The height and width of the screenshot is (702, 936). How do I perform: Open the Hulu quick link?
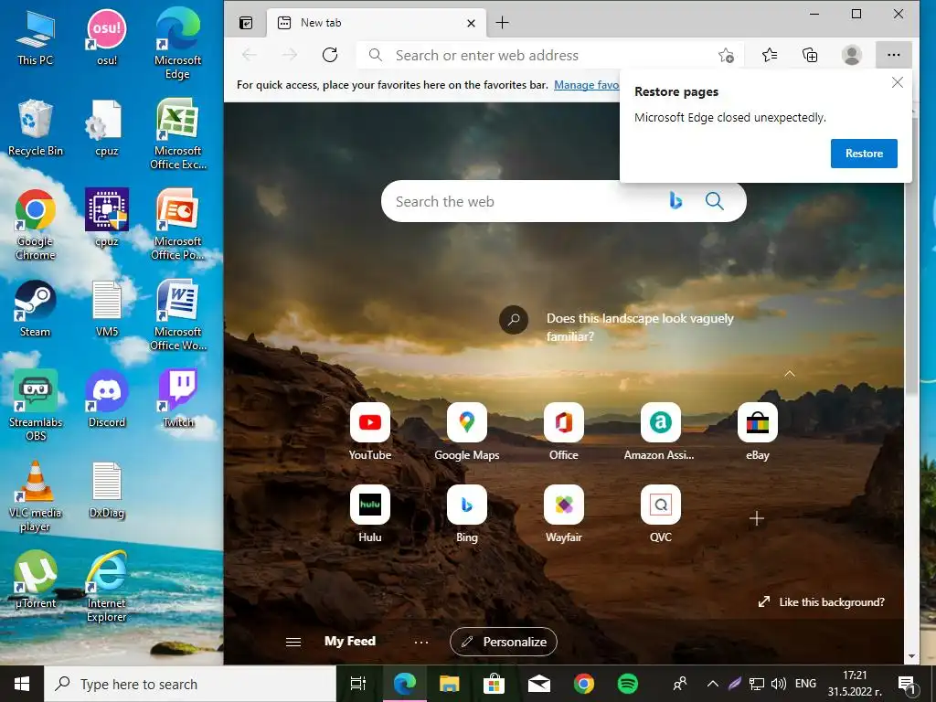pos(370,514)
